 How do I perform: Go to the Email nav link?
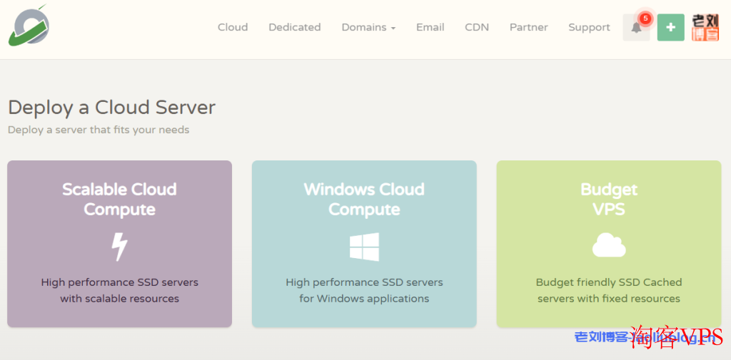(430, 28)
